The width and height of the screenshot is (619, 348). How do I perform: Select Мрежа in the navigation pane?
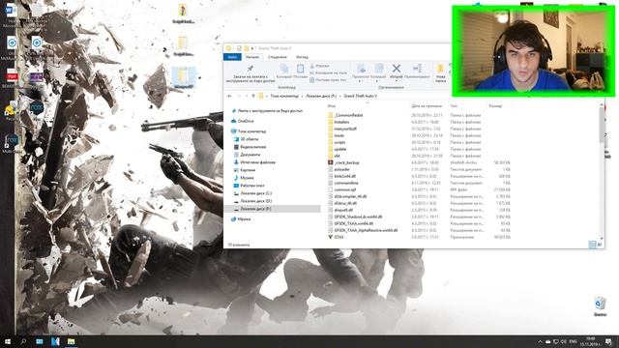244,219
